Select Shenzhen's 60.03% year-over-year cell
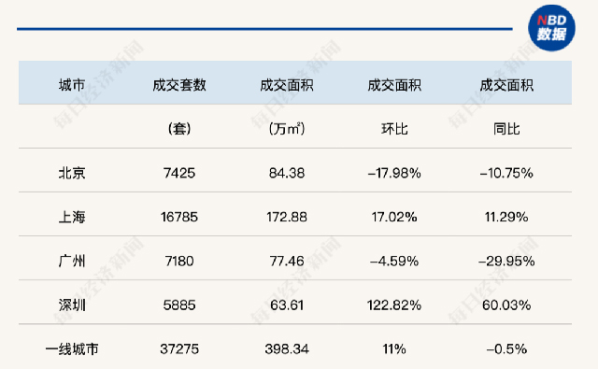Image resolution: width=598 pixels, height=369 pixels. point(506,305)
